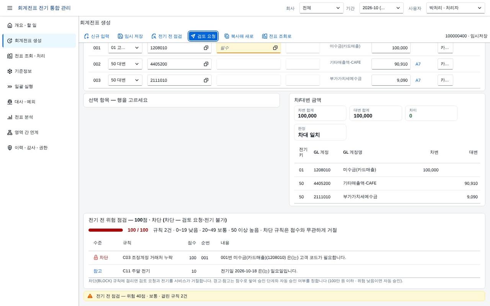The height and width of the screenshot is (306, 490).
Task: Click 복사해 새로 toolbar button
Action: [x=239, y=36]
